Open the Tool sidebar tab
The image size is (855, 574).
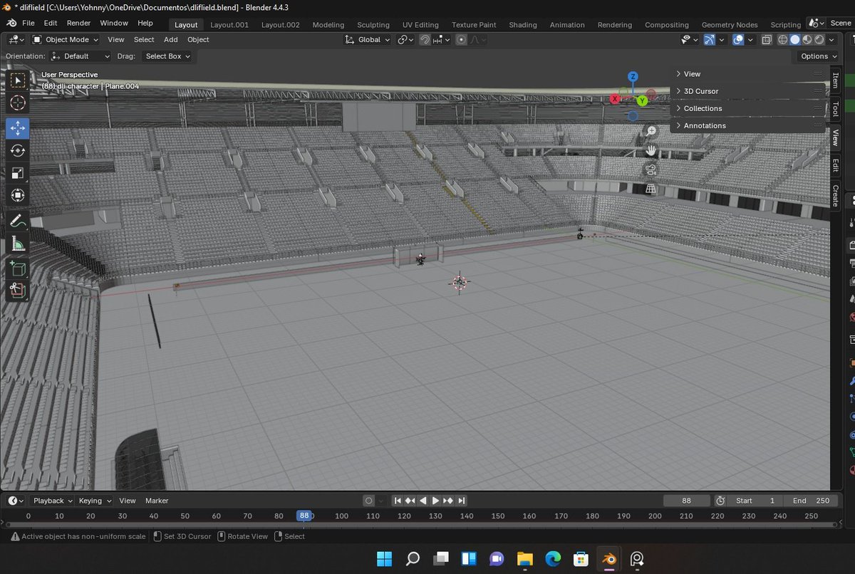click(x=836, y=109)
